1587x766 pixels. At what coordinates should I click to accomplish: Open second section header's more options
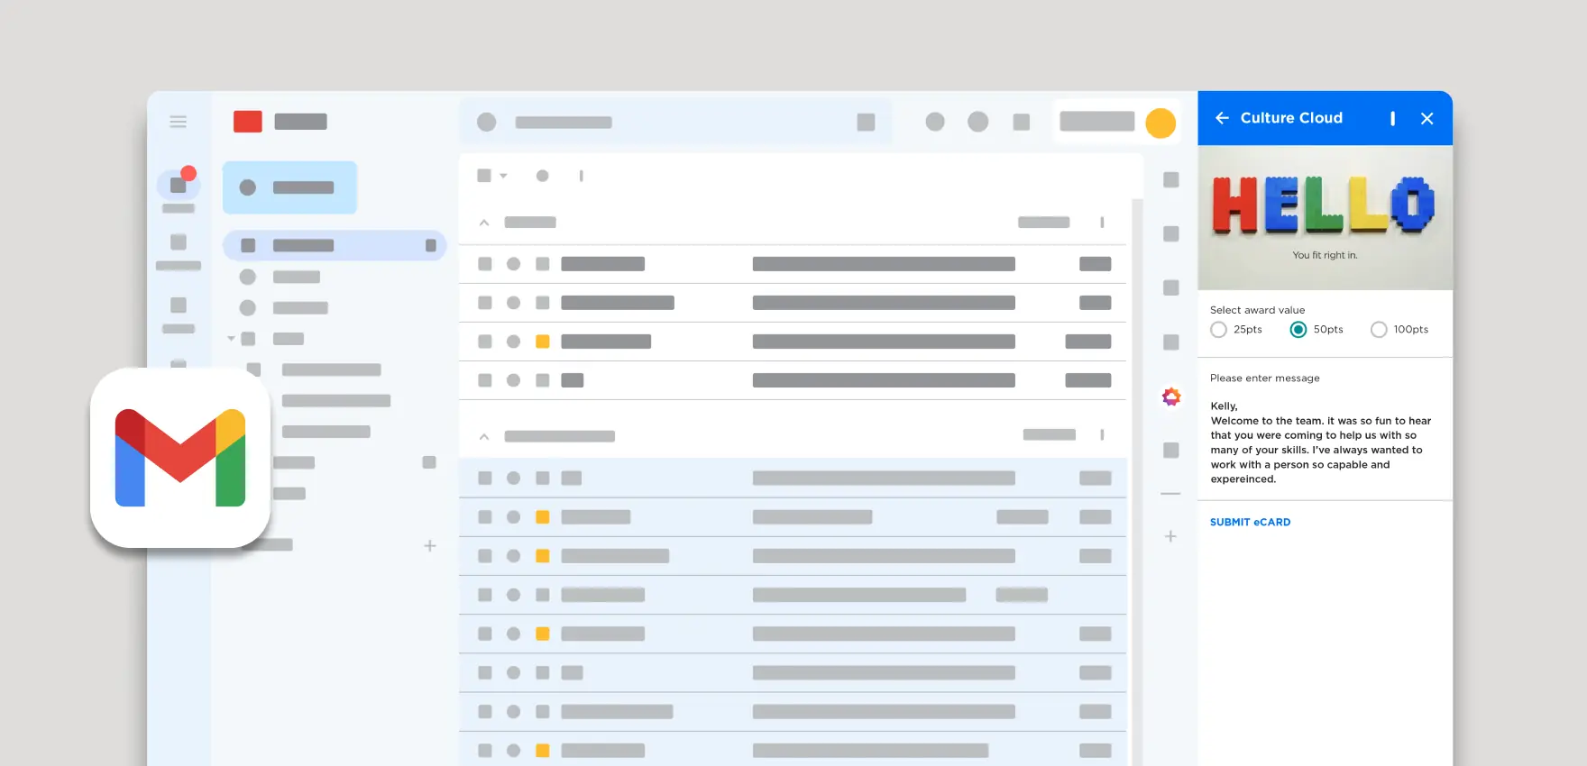click(1102, 435)
